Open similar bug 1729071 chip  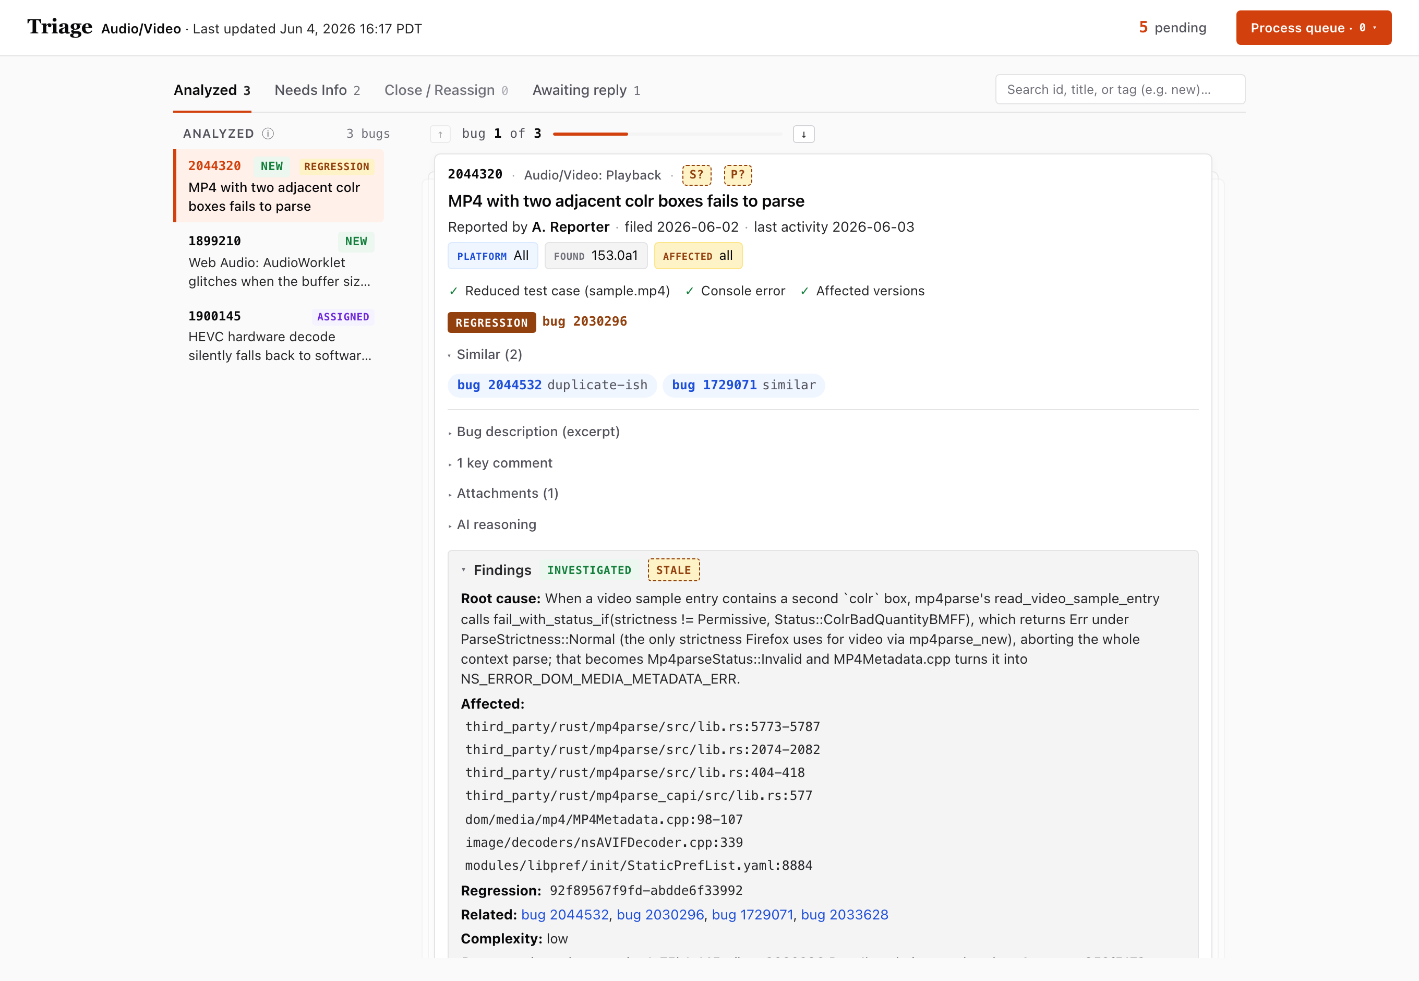pos(743,385)
